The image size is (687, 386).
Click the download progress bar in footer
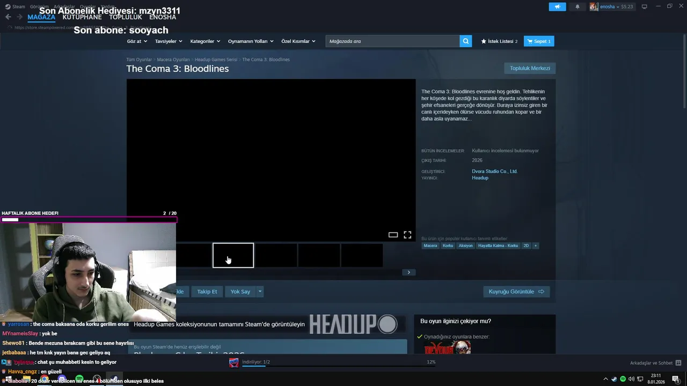(x=338, y=366)
